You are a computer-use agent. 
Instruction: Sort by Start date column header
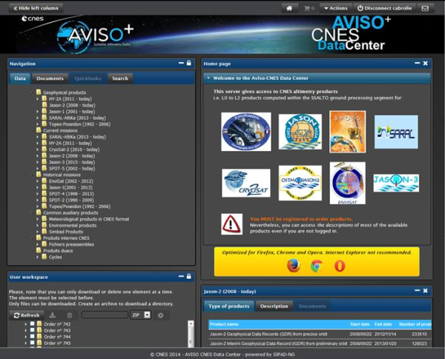360,324
